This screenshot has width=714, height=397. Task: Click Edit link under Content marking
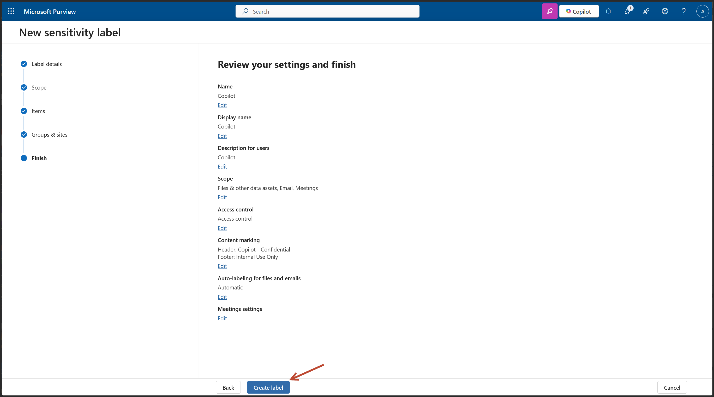pyautogui.click(x=222, y=266)
